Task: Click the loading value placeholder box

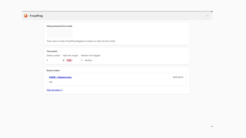Action: pos(59,33)
